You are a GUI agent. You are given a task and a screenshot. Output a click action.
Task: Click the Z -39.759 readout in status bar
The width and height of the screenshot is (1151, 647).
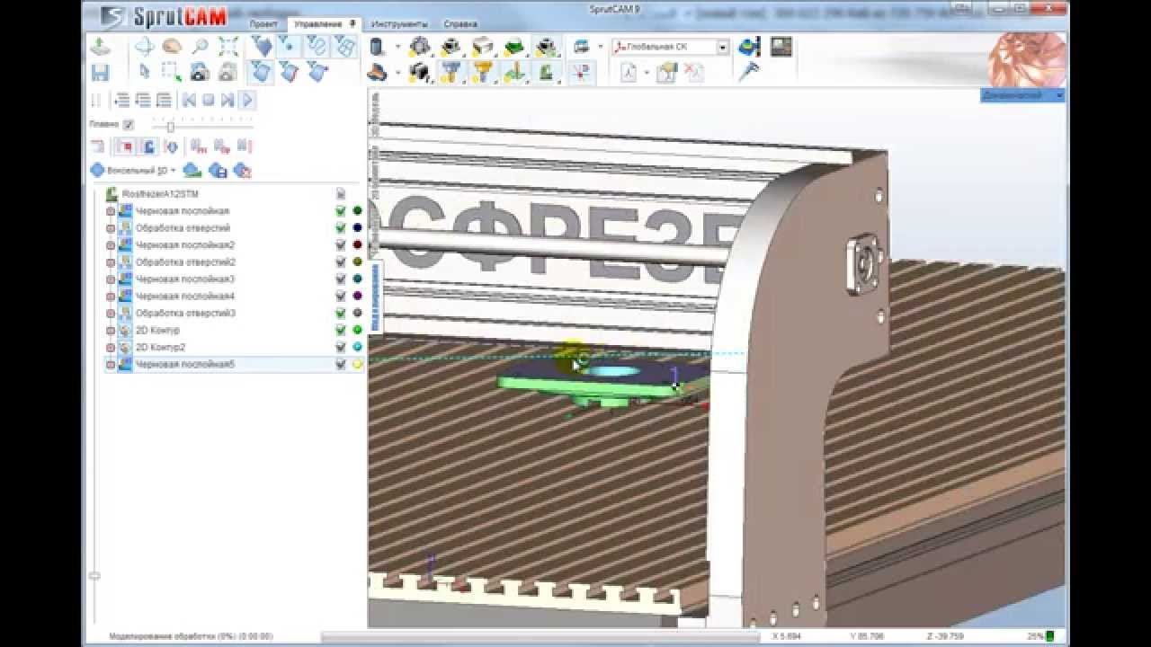click(944, 636)
